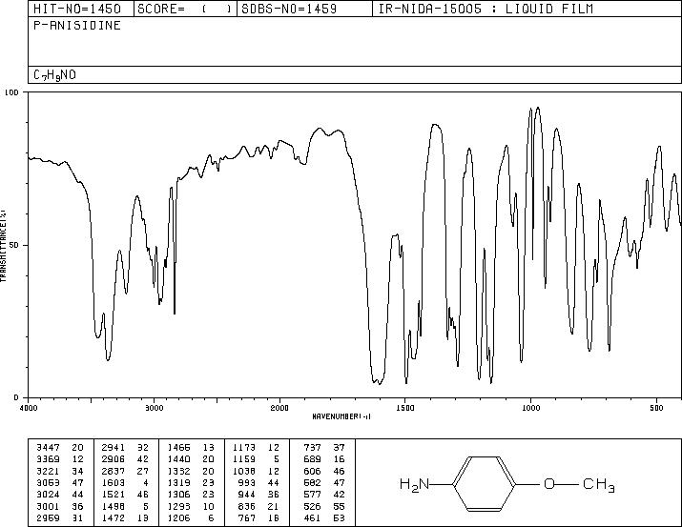Select peak value 2906 in the table
The width and height of the screenshot is (682, 527).
[114, 459]
